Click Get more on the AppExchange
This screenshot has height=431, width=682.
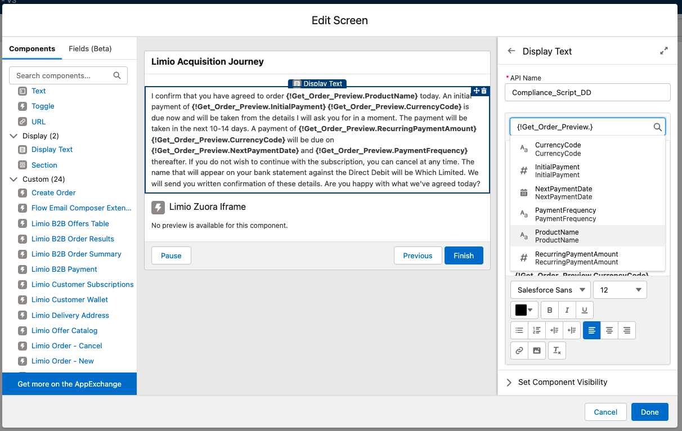[69, 384]
